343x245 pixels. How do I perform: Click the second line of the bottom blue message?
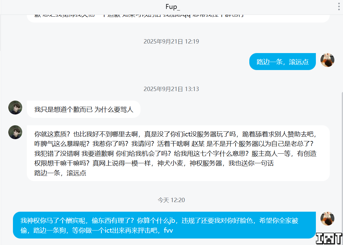coord(97,230)
